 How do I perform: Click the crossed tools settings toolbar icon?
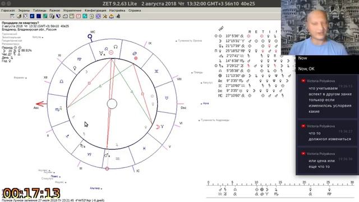[105, 16]
